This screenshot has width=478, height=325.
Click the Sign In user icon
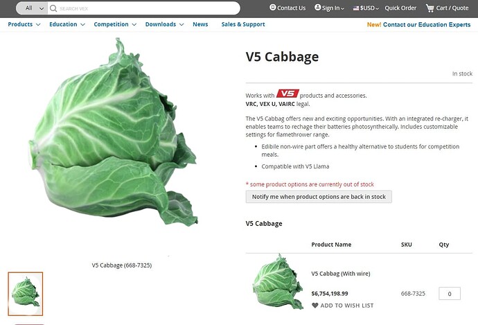click(318, 8)
